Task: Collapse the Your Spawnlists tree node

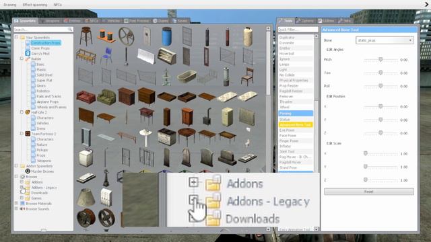Action: pos(16,37)
